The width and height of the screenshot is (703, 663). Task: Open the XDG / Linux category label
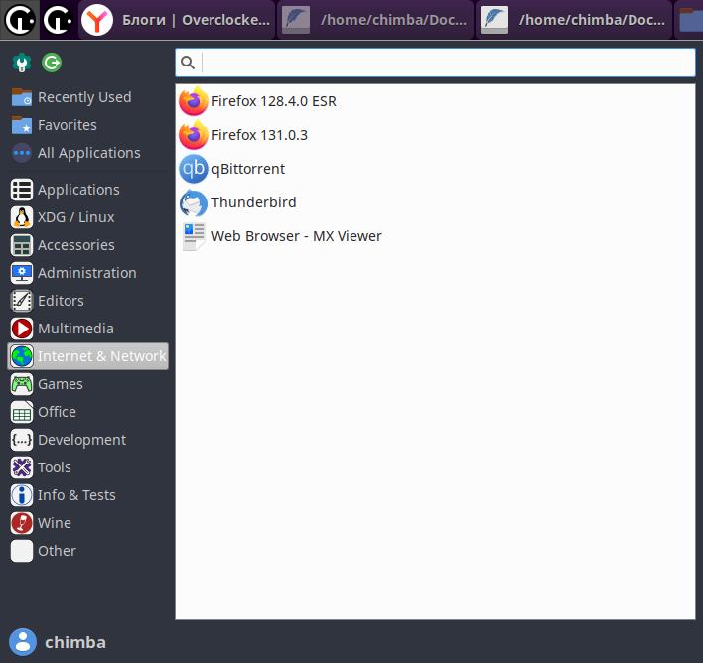point(75,217)
